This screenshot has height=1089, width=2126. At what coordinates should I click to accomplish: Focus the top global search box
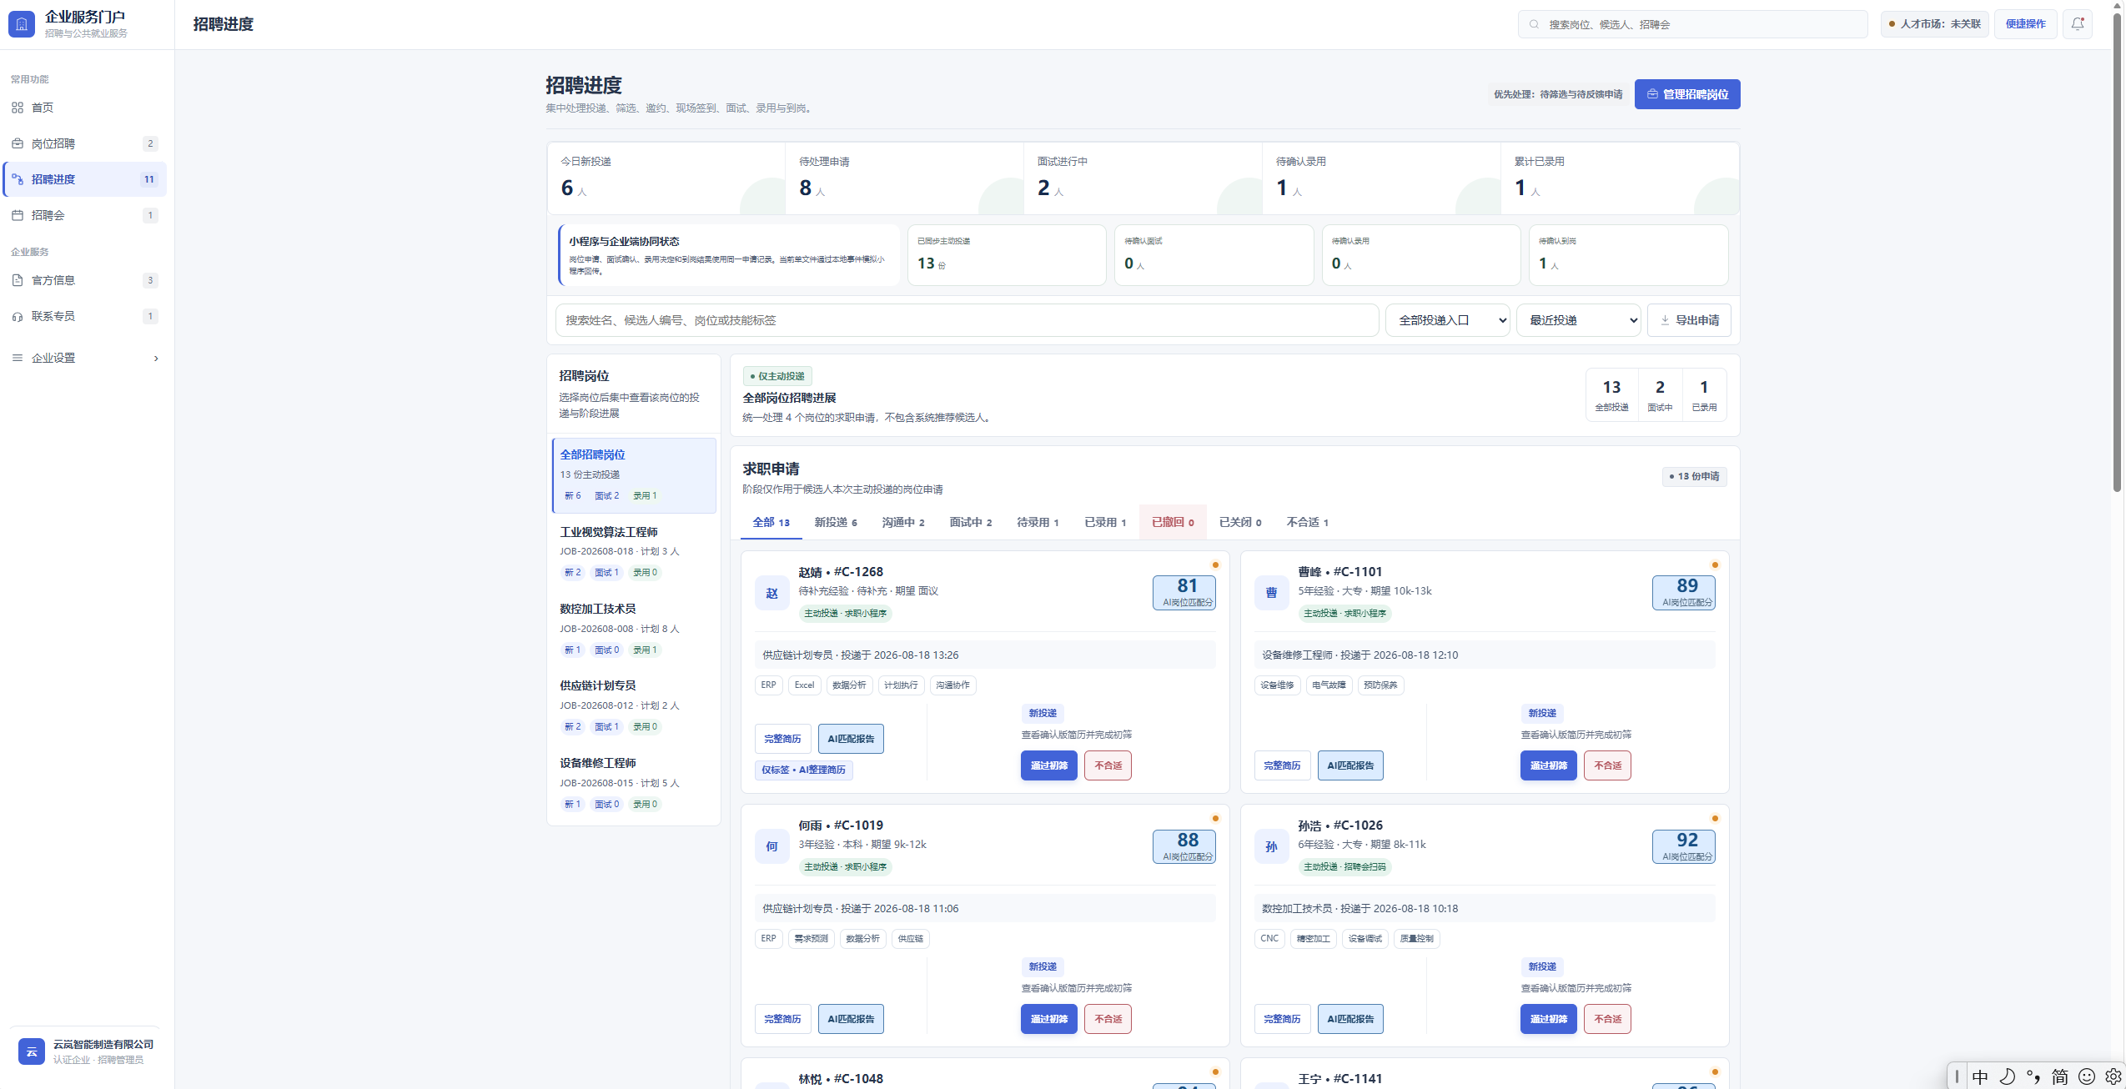click(1692, 24)
